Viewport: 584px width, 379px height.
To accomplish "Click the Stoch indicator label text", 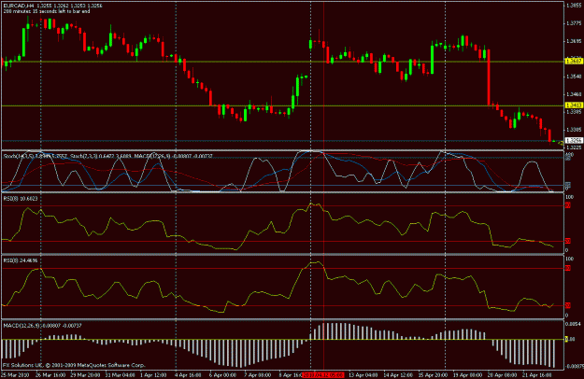I will 108,156.
